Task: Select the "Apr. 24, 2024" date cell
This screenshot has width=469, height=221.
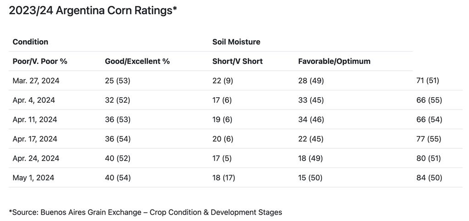Action: tap(35, 158)
